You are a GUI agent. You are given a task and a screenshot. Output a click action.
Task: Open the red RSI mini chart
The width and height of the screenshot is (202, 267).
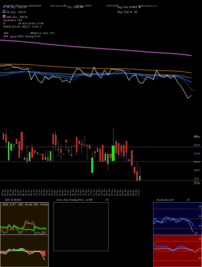(x=177, y=251)
